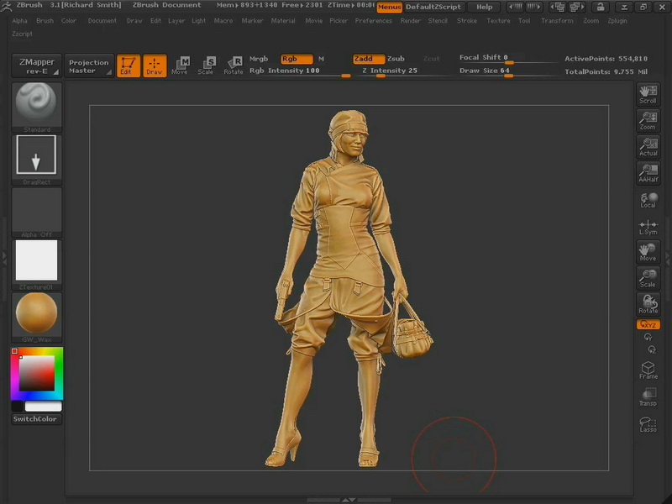This screenshot has width=672, height=504.
Task: Open the Preferences menu
Action: (x=373, y=21)
